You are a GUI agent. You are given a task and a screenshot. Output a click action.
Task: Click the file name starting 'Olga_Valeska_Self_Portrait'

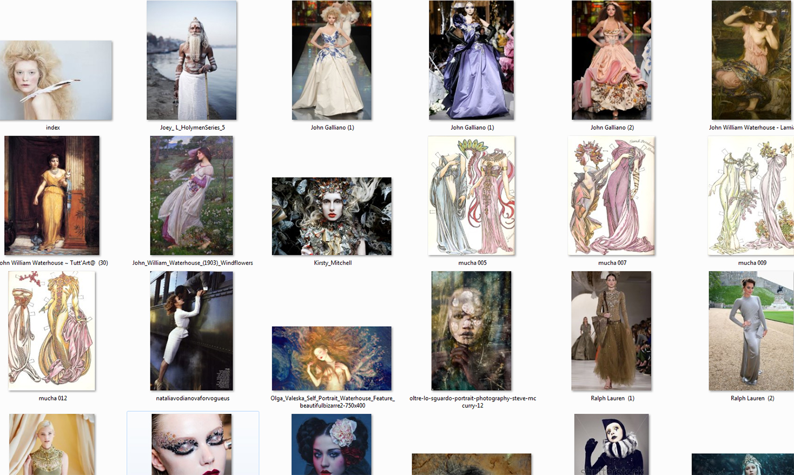(x=333, y=402)
